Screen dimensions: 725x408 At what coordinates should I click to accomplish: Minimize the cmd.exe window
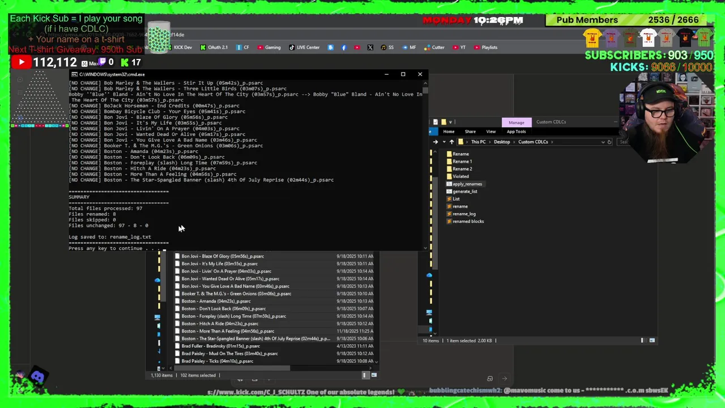[386, 74]
